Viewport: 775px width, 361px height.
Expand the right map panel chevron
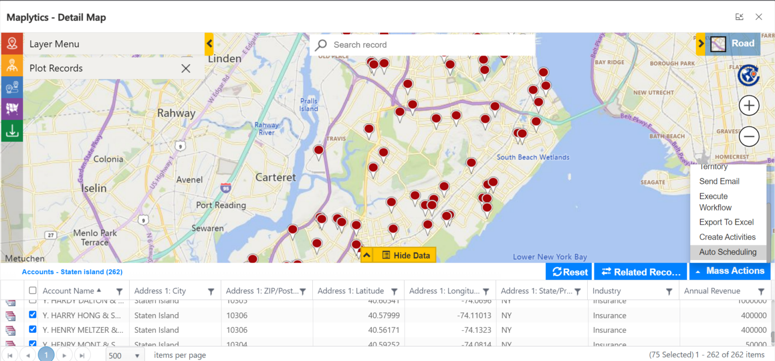click(x=701, y=43)
